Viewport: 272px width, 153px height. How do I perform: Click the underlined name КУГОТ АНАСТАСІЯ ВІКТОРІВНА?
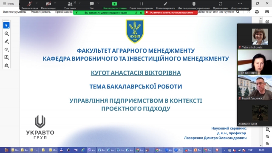click(136, 73)
